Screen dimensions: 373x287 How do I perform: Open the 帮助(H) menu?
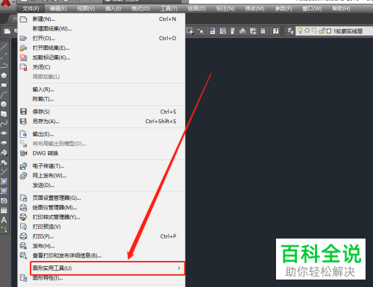point(342,9)
